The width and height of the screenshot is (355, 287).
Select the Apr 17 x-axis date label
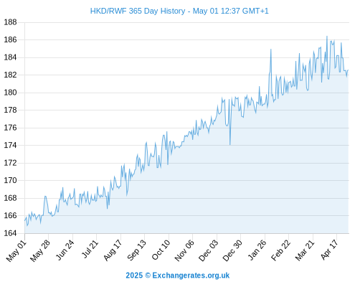(x=329, y=250)
